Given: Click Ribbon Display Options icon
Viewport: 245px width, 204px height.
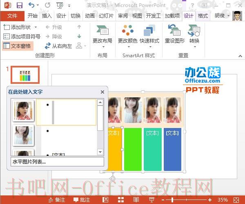Looking at the screenshot, I should point(205,5).
